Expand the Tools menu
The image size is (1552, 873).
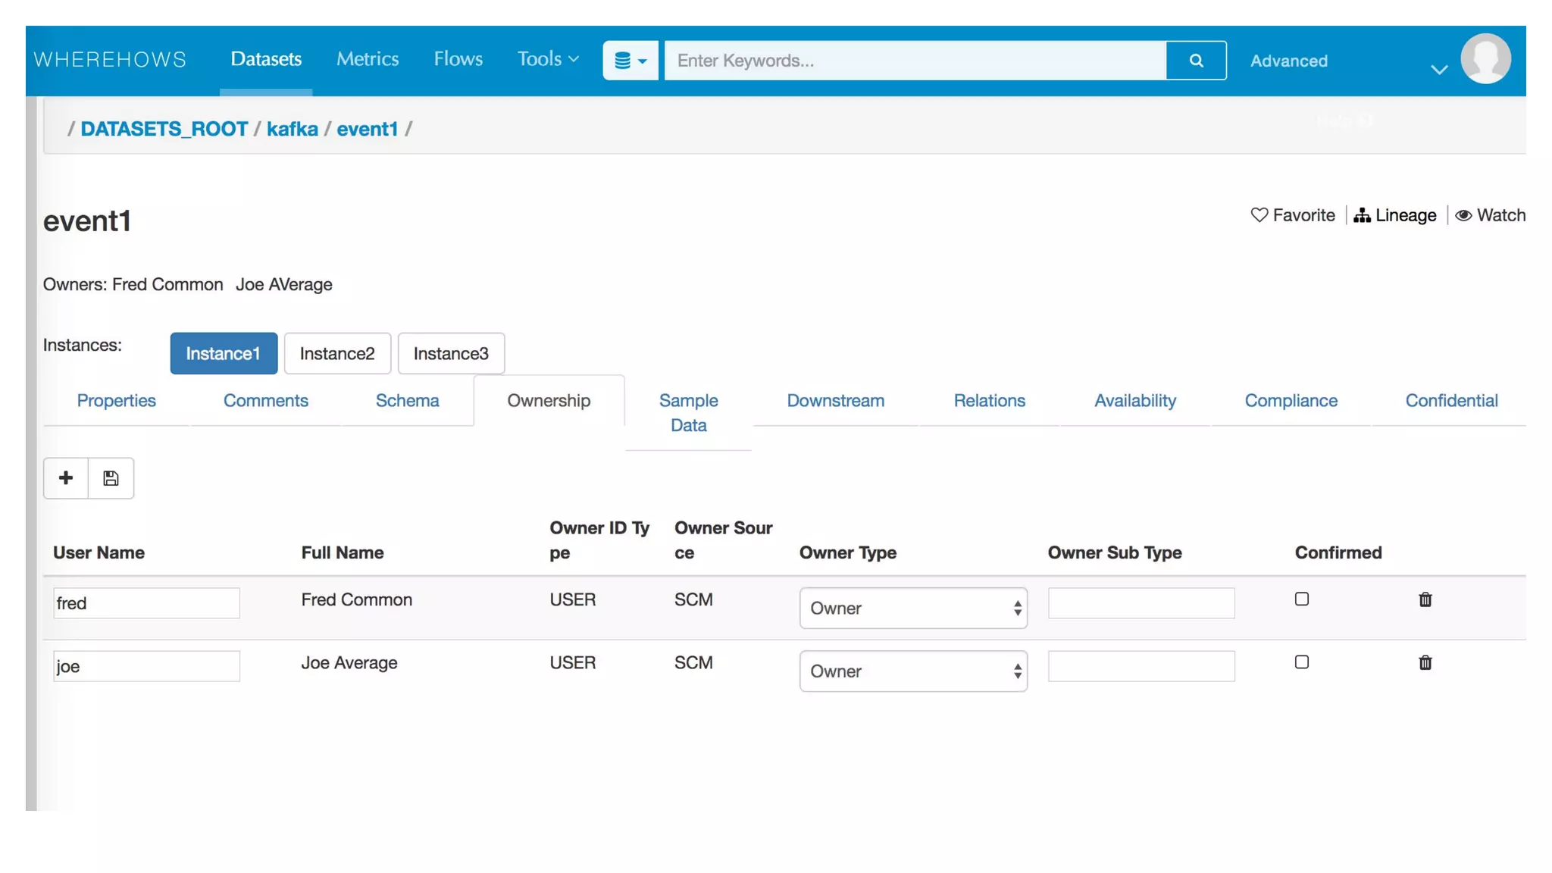tap(547, 59)
